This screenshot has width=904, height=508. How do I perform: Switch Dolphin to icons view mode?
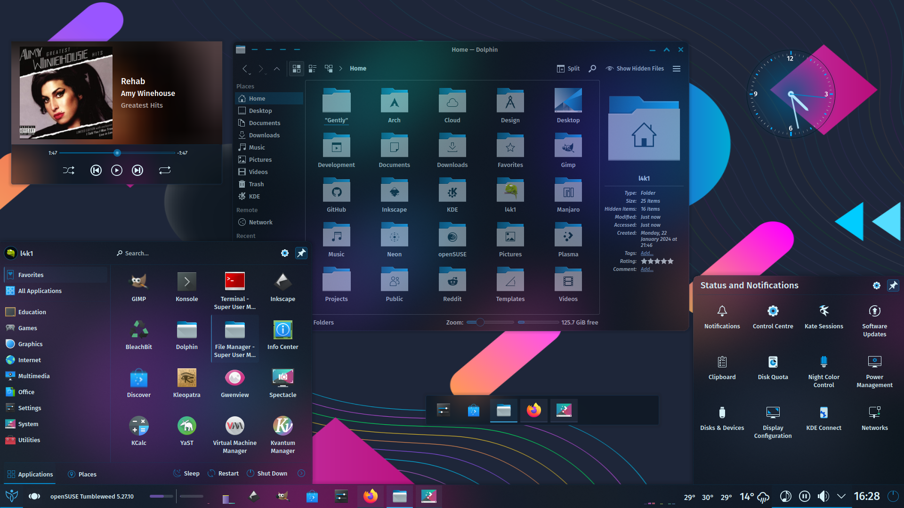[297, 69]
